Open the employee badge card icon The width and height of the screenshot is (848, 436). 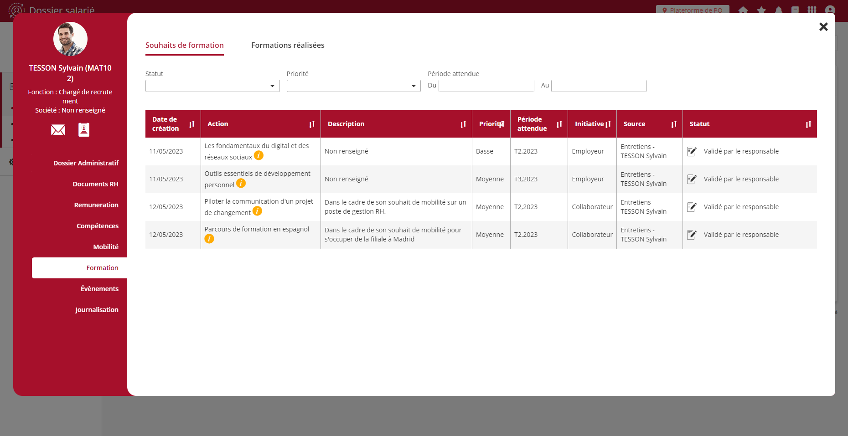click(84, 130)
